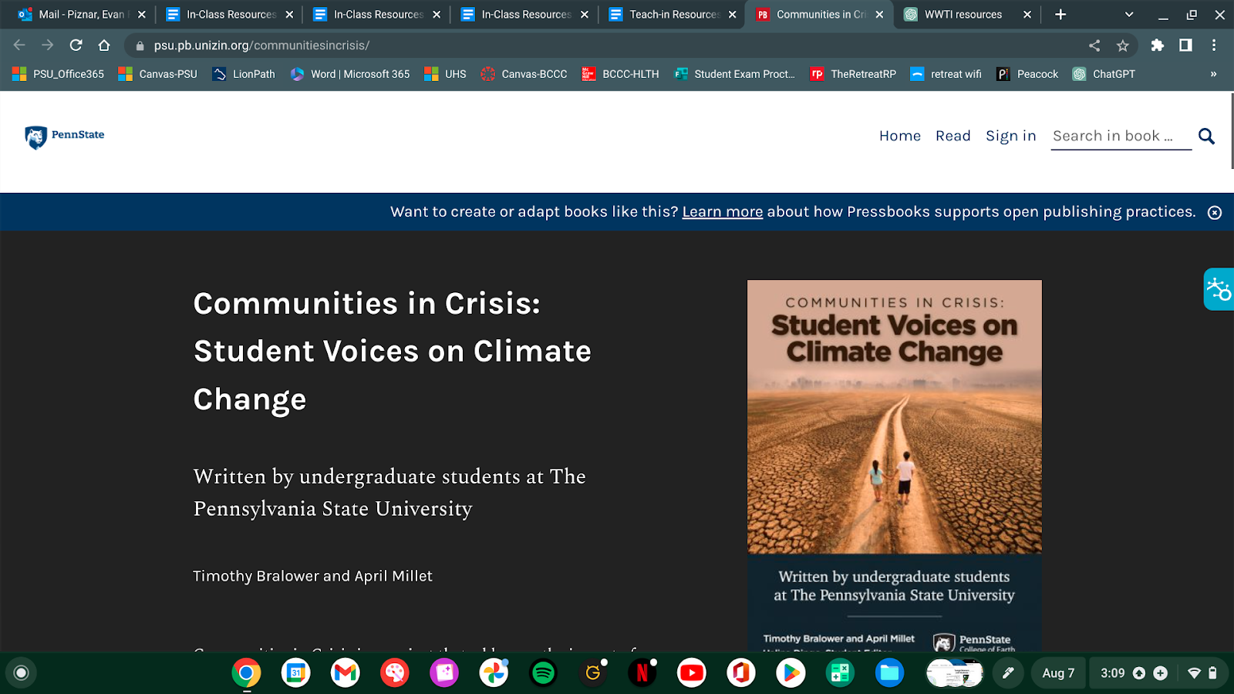Open Google Photos from the shelf
Screen dimensions: 1234x694
click(x=494, y=673)
